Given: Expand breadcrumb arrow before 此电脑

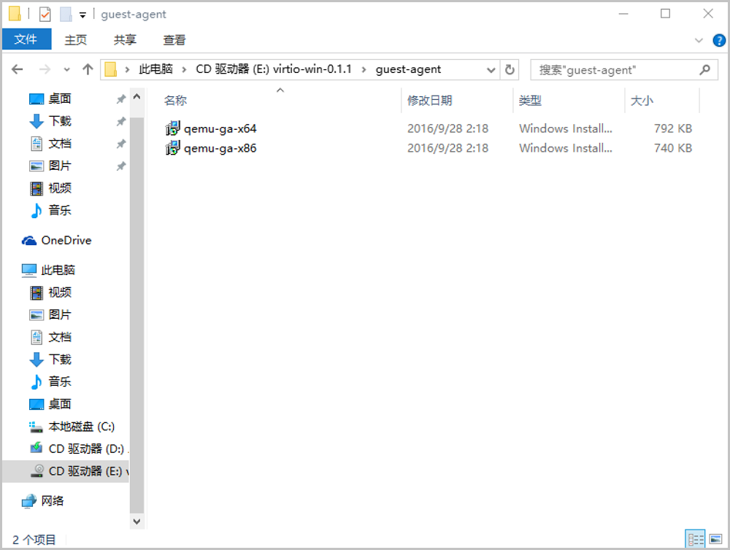Looking at the screenshot, I should (x=126, y=70).
